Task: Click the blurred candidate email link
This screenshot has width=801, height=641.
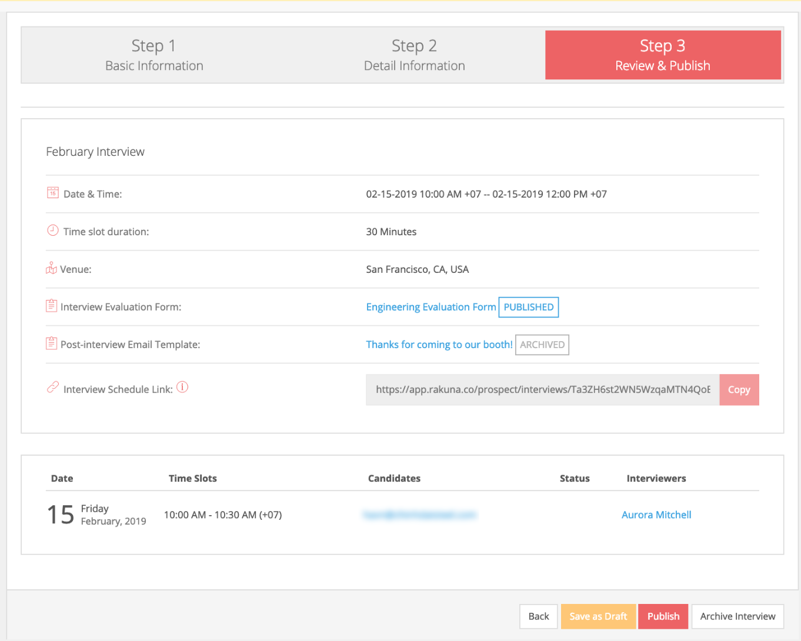Action: pyautogui.click(x=419, y=515)
